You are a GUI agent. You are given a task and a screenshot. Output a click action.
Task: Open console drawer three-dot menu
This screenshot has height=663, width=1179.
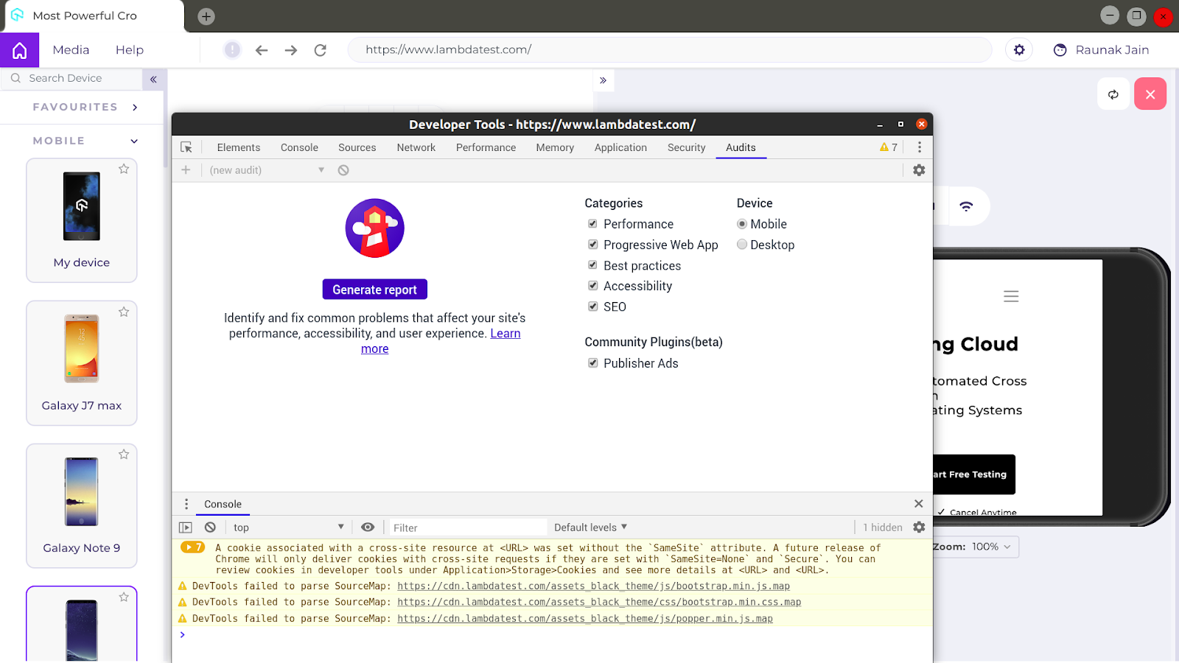[x=186, y=504]
